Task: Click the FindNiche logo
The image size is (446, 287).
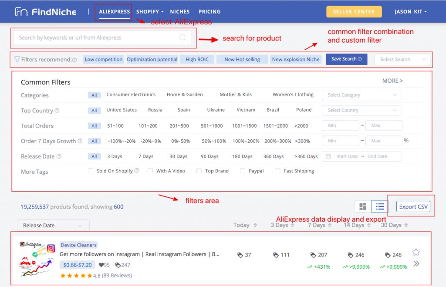Action: click(x=45, y=12)
